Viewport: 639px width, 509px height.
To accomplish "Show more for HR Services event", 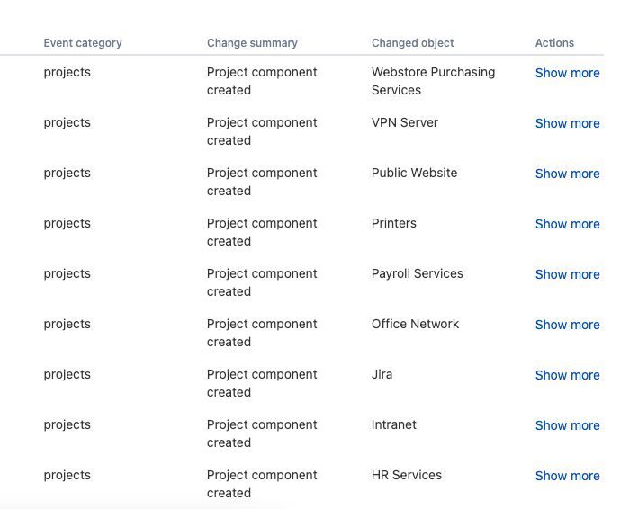I will tap(567, 476).
